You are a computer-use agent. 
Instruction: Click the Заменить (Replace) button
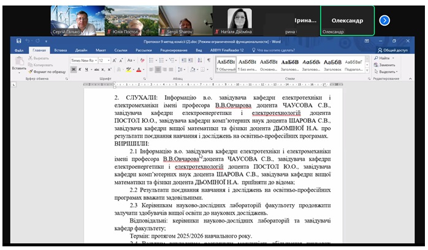click(386, 64)
